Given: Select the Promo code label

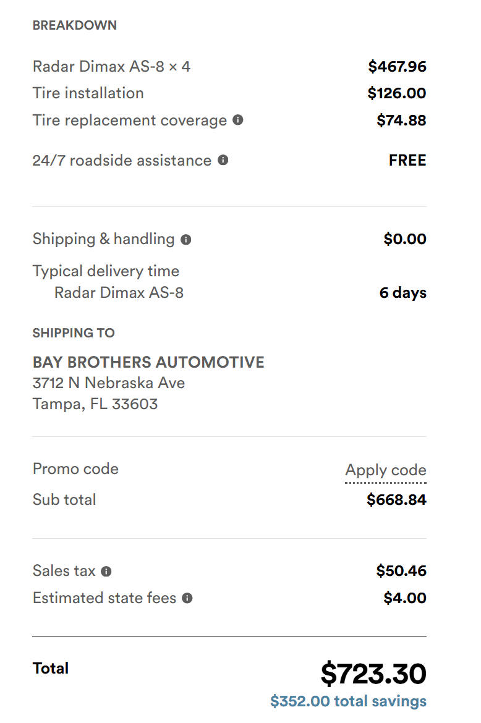Looking at the screenshot, I should [75, 469].
